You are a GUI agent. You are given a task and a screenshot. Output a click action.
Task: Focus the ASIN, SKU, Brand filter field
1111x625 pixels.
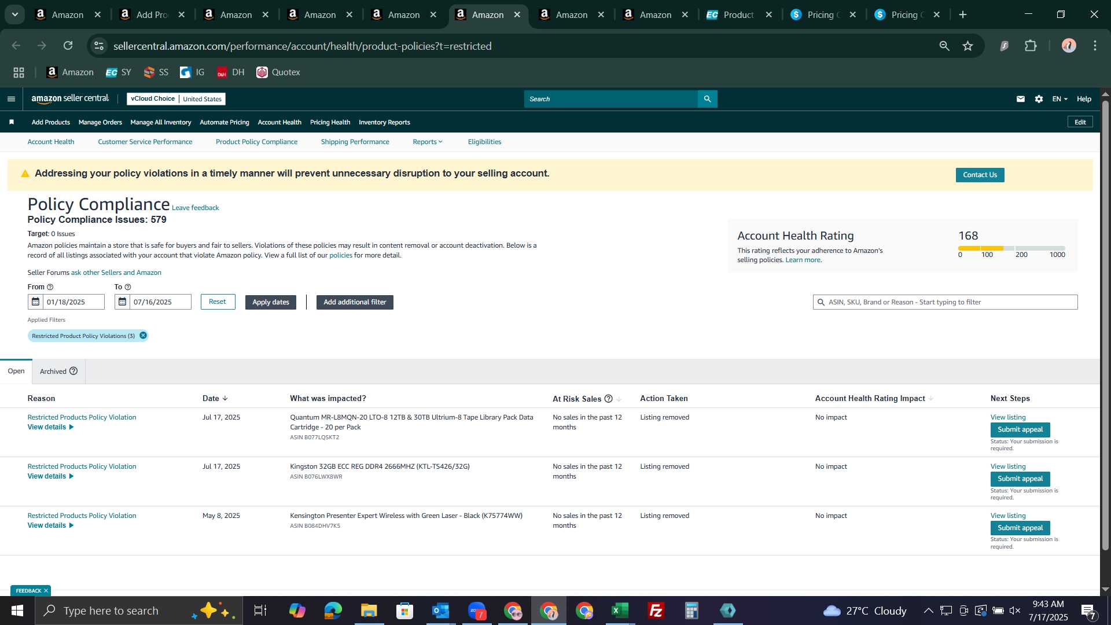pos(945,302)
